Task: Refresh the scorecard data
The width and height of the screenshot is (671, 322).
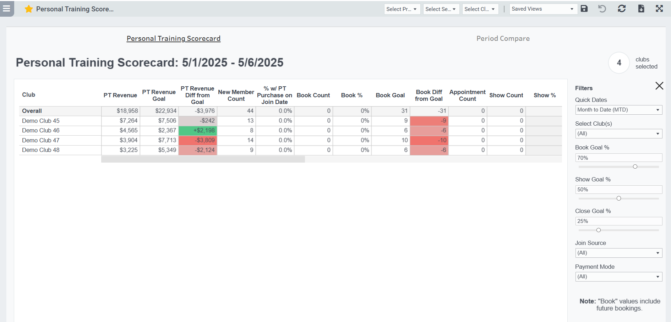Action: tap(622, 9)
